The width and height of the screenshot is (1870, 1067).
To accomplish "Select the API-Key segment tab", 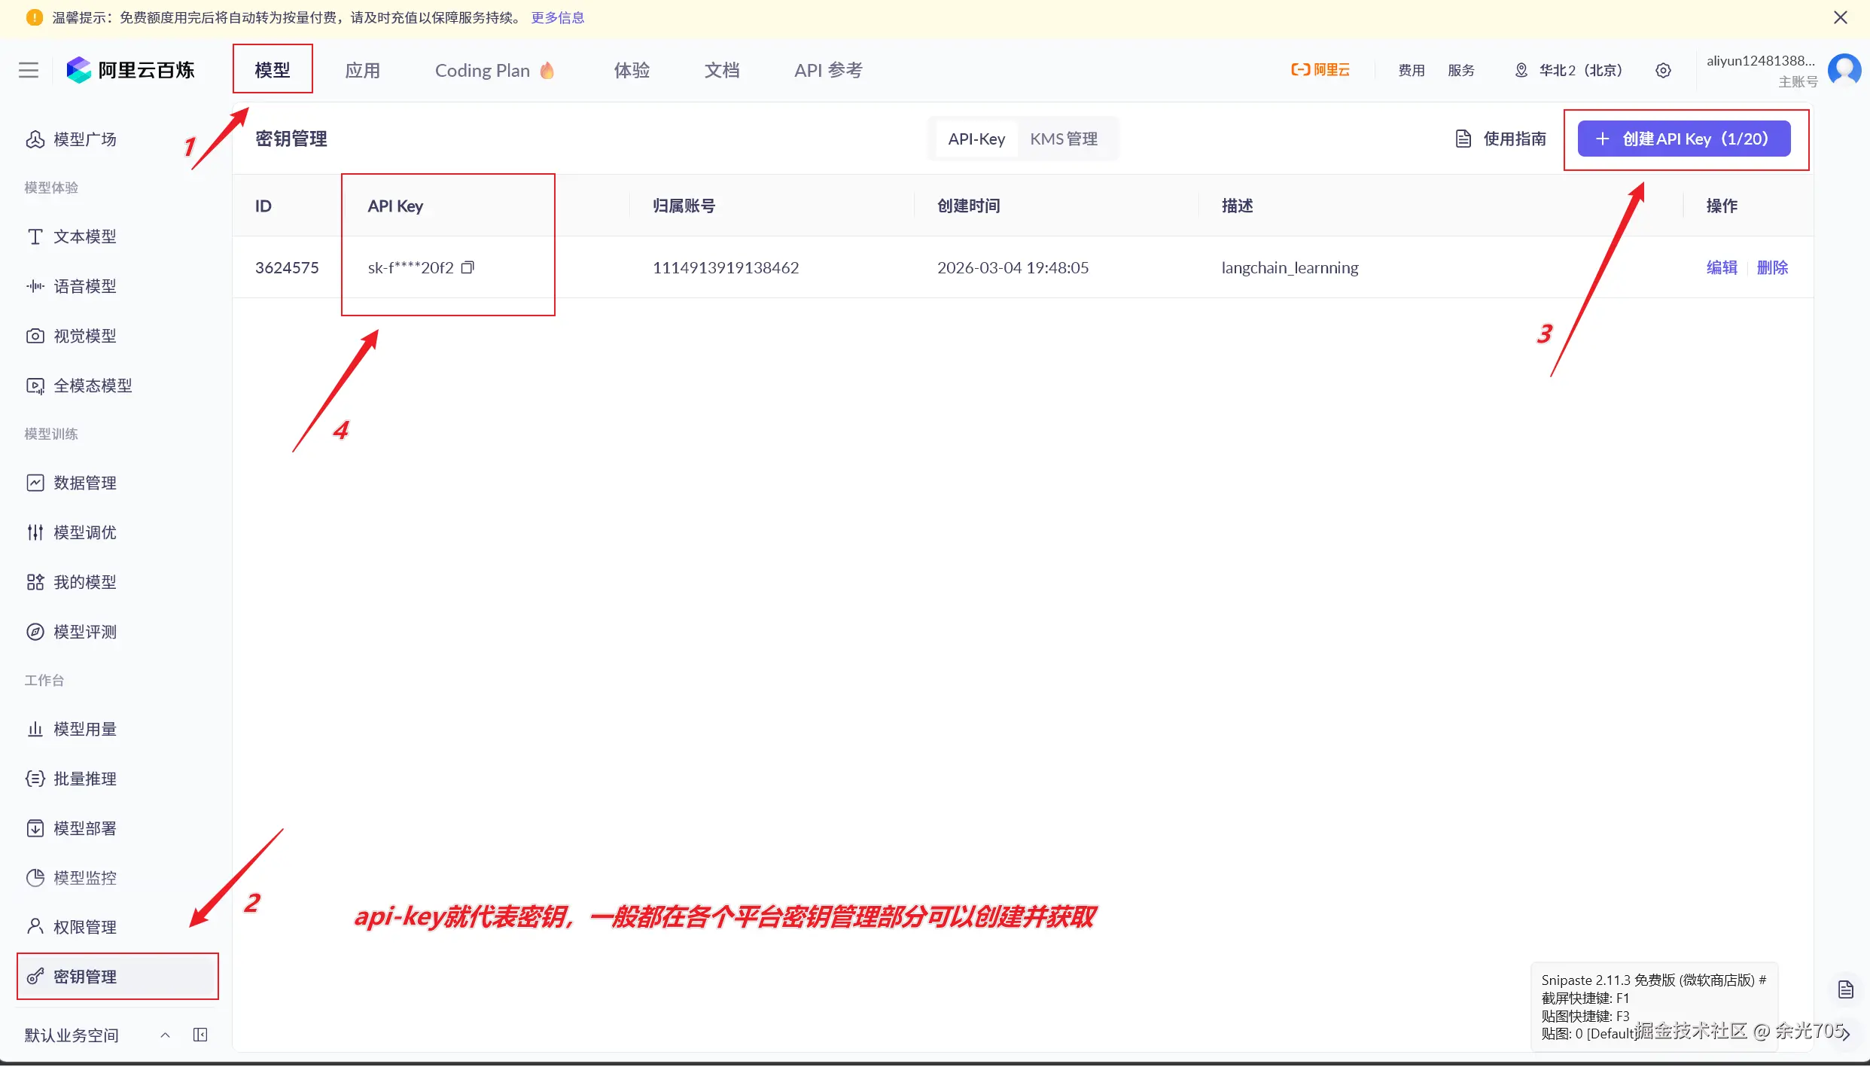I will coord(976,139).
